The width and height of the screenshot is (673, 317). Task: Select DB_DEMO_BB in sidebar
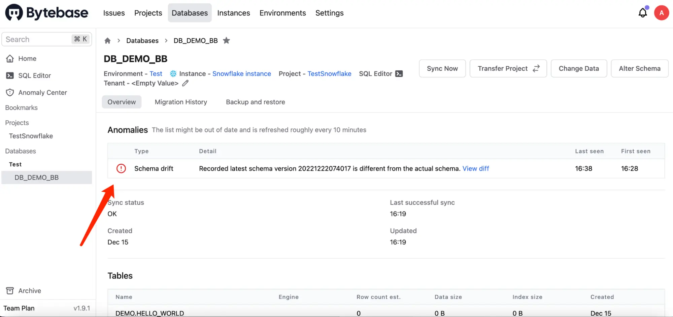coord(47,178)
